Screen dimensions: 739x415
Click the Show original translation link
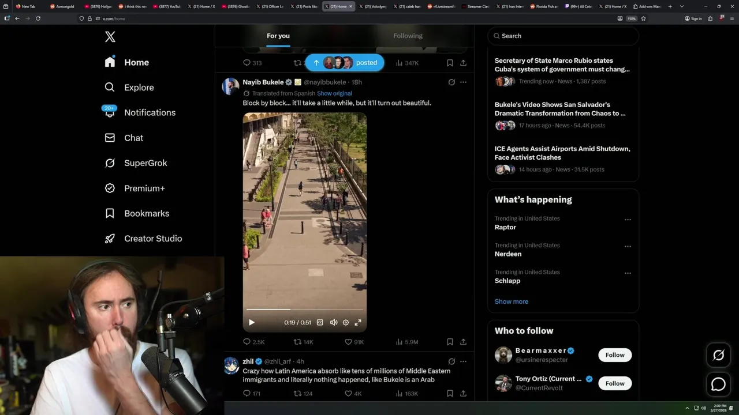pyautogui.click(x=334, y=93)
